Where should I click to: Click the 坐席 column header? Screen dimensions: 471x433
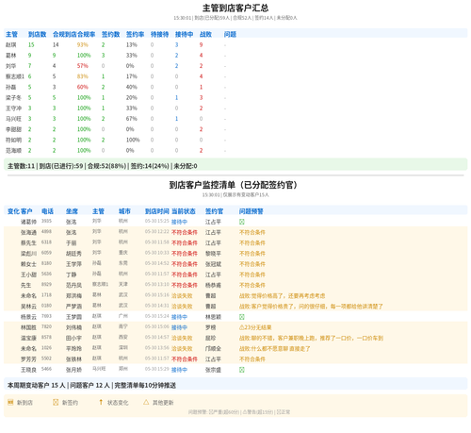point(72,211)
